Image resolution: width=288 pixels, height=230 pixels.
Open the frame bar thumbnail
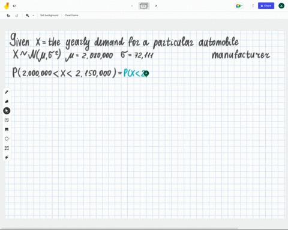144,6
